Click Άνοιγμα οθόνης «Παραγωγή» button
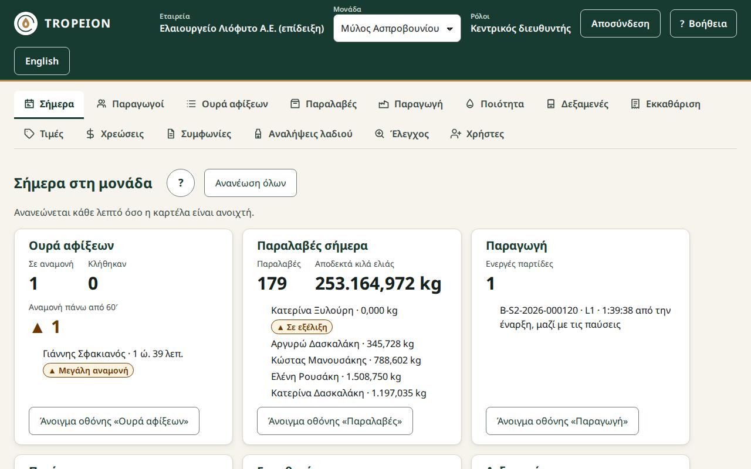The width and height of the screenshot is (751, 469). pos(562,421)
